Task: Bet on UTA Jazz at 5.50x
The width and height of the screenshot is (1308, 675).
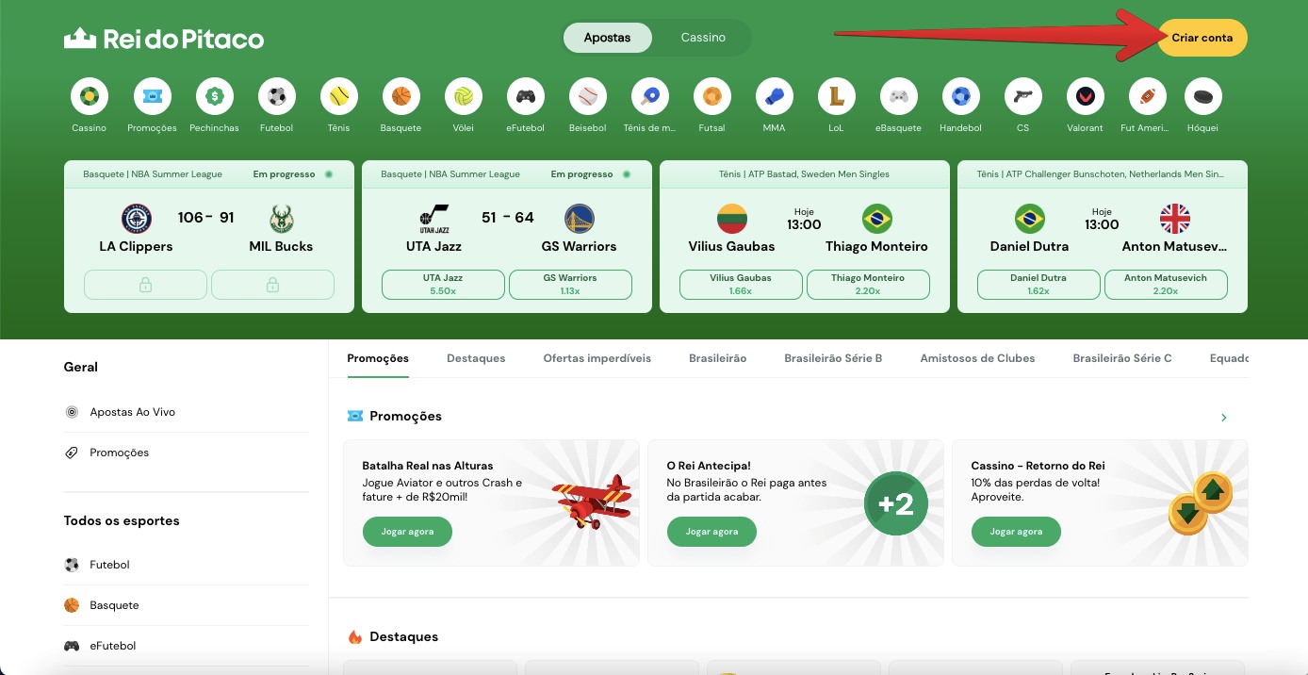Action: tap(443, 285)
